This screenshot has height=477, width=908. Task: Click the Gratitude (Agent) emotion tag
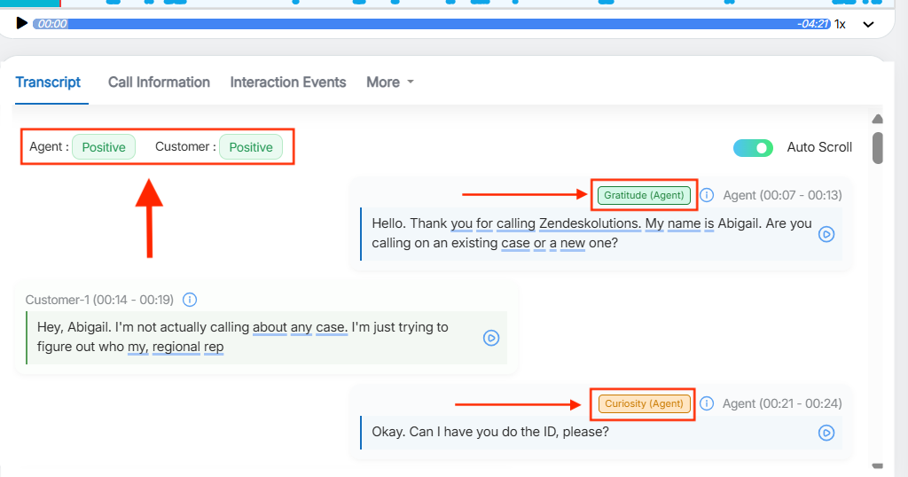tap(644, 195)
